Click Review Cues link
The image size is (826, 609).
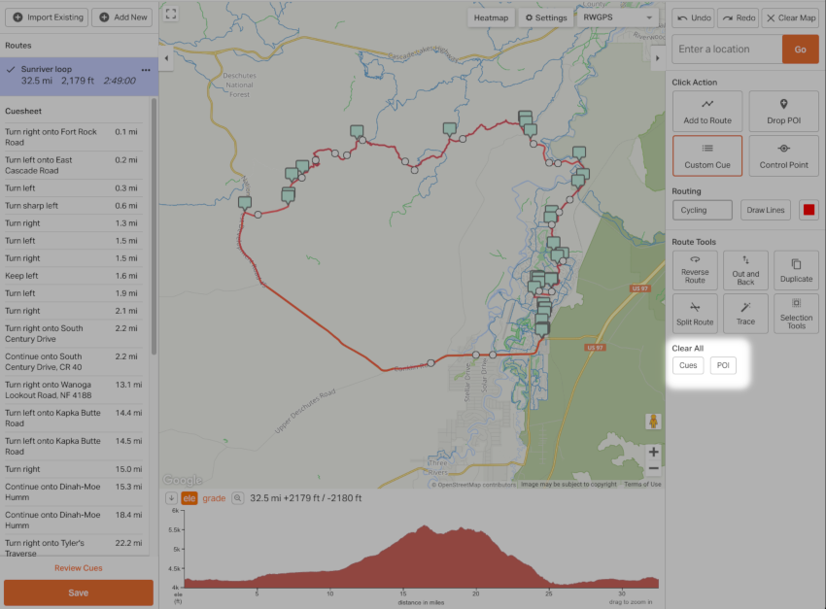pyautogui.click(x=79, y=568)
